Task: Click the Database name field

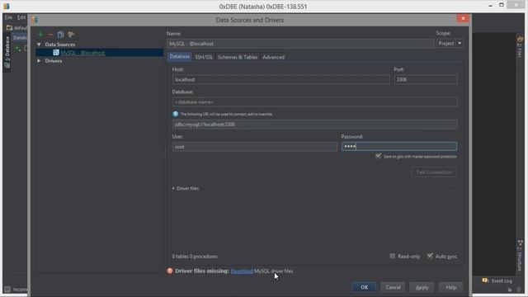Action: coord(315,101)
